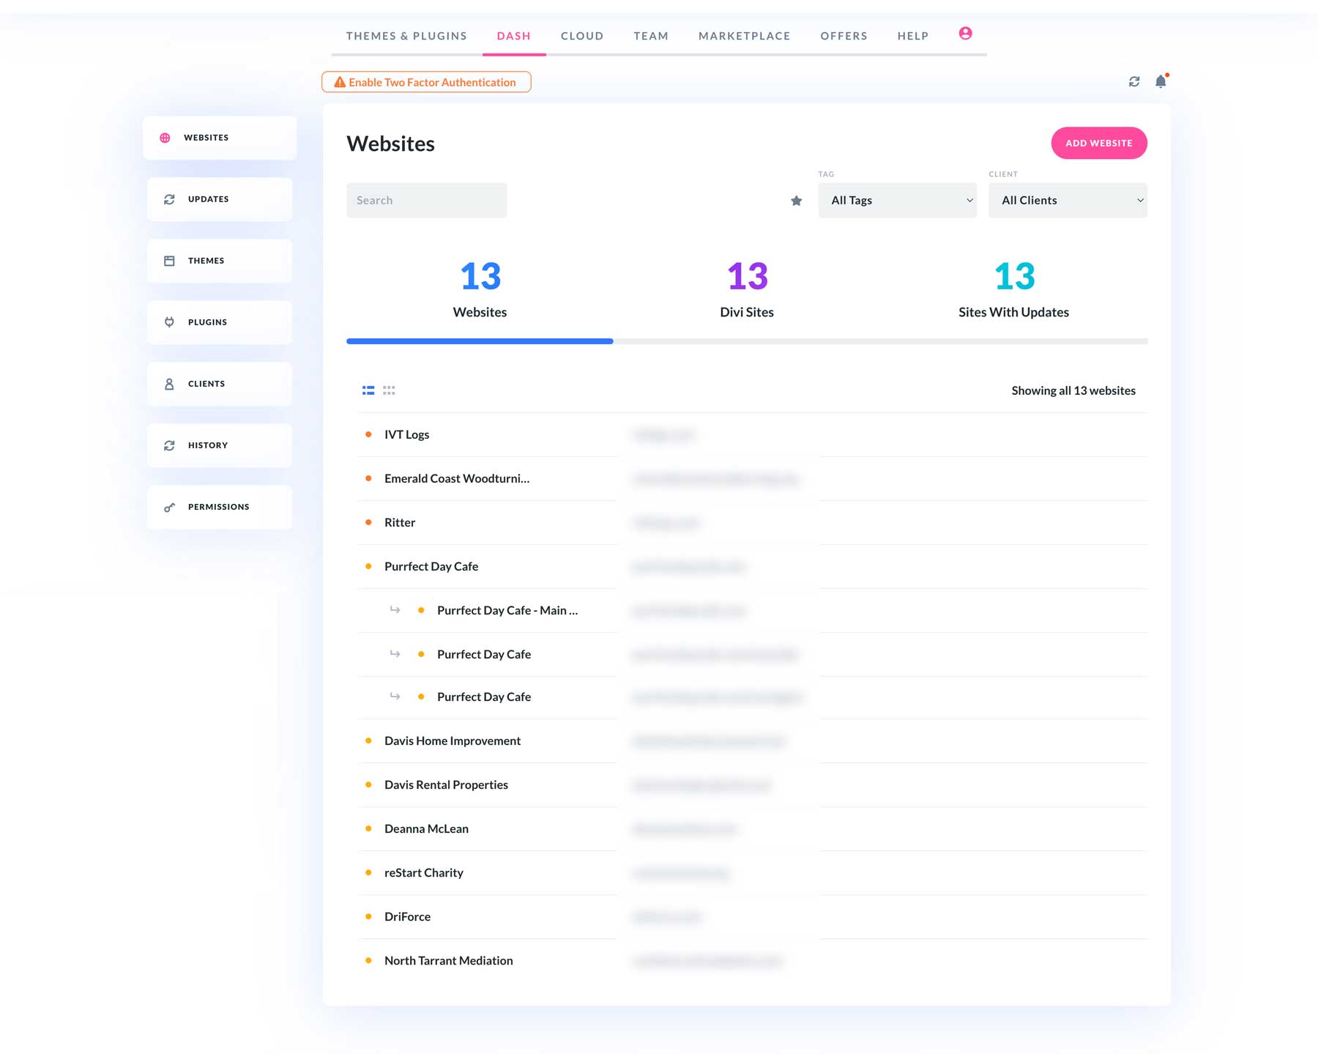Switch websites to grid view
The image size is (1318, 1054).
point(389,390)
